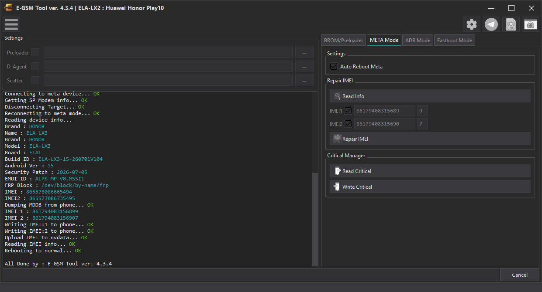The image size is (542, 292).
Task: Click the 'Dumping MDDB from phone' log line
Action: [x=49, y=205]
